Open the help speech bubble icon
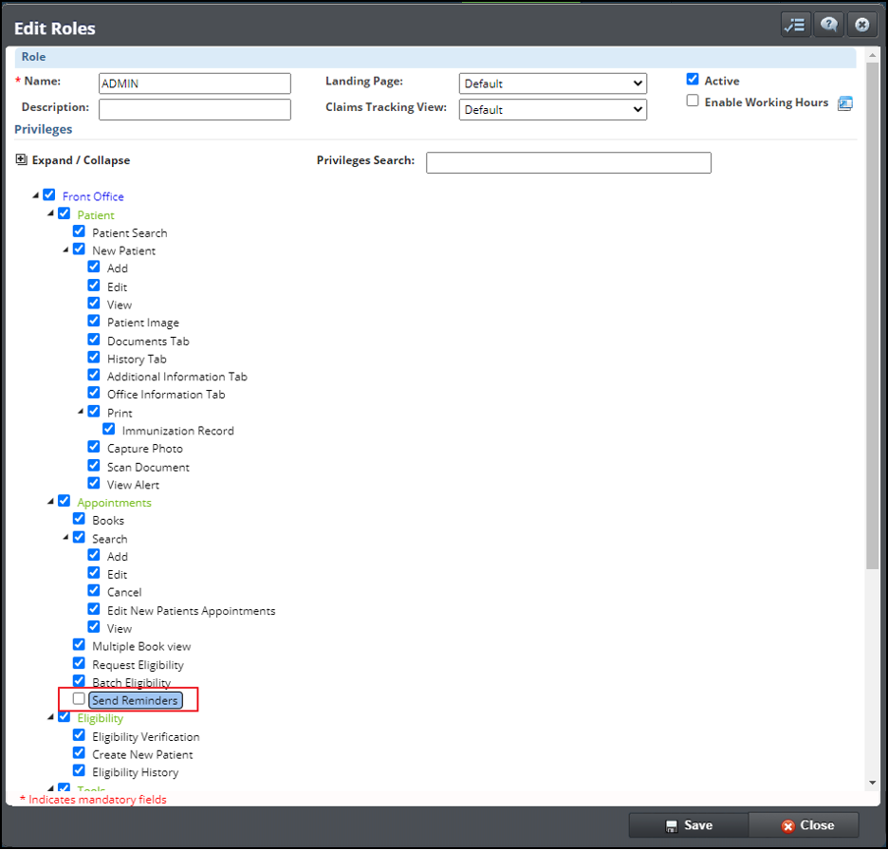 pyautogui.click(x=828, y=26)
